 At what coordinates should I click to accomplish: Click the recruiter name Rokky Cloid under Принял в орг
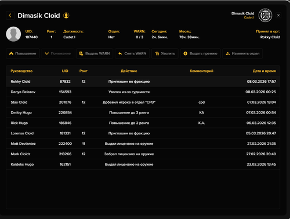270,37
